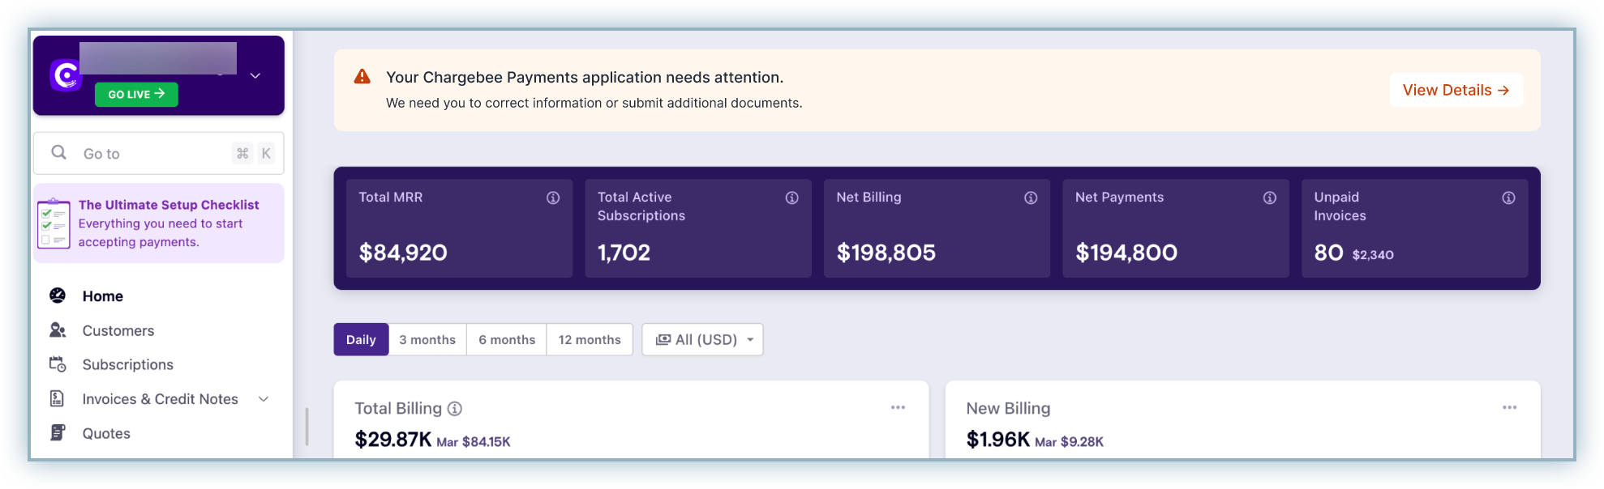Expand the site switcher chevron
This screenshot has width=1604, height=489.
coord(255,75)
